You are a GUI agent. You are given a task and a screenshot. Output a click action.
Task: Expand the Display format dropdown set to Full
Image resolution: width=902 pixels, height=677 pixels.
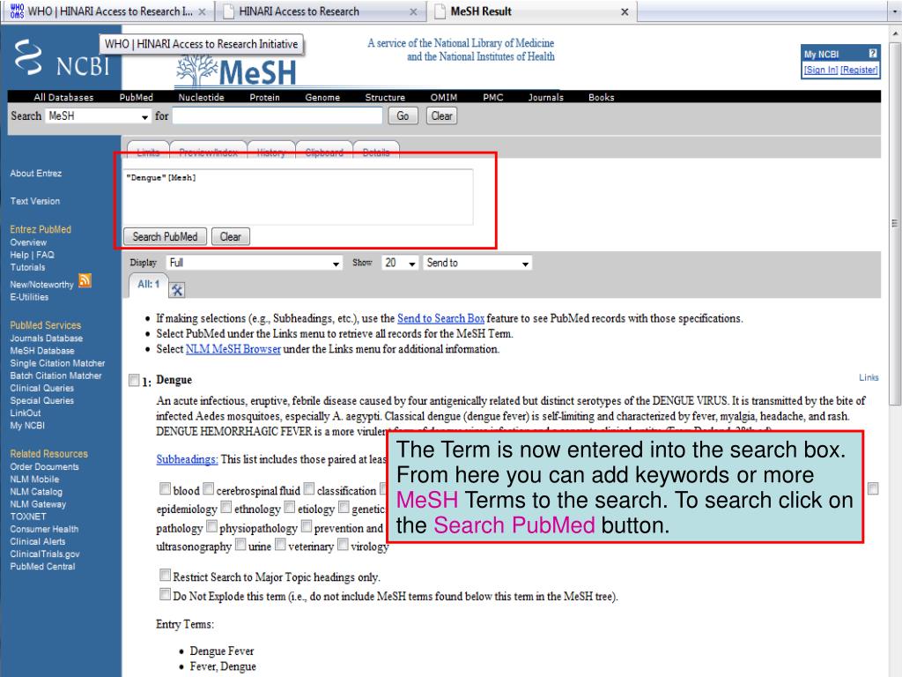(255, 263)
